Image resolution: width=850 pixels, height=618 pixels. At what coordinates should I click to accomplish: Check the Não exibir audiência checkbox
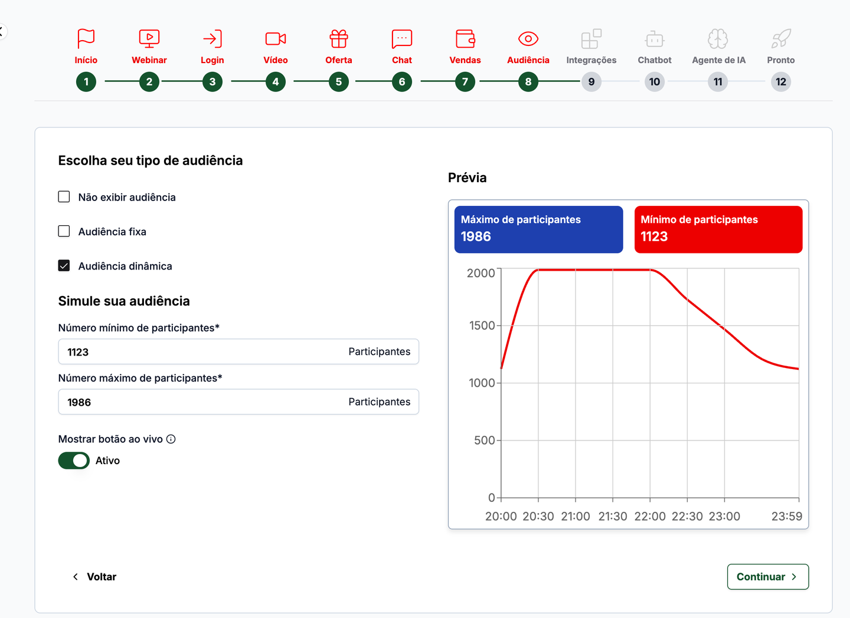(64, 197)
